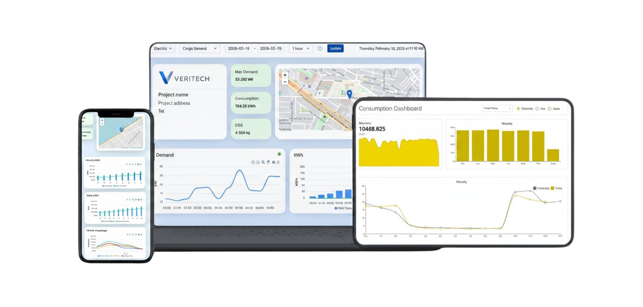Image resolution: width=643 pixels, height=307 pixels.
Task: Open the dropdown in Consumption Dashboard header
Action: click(497, 109)
